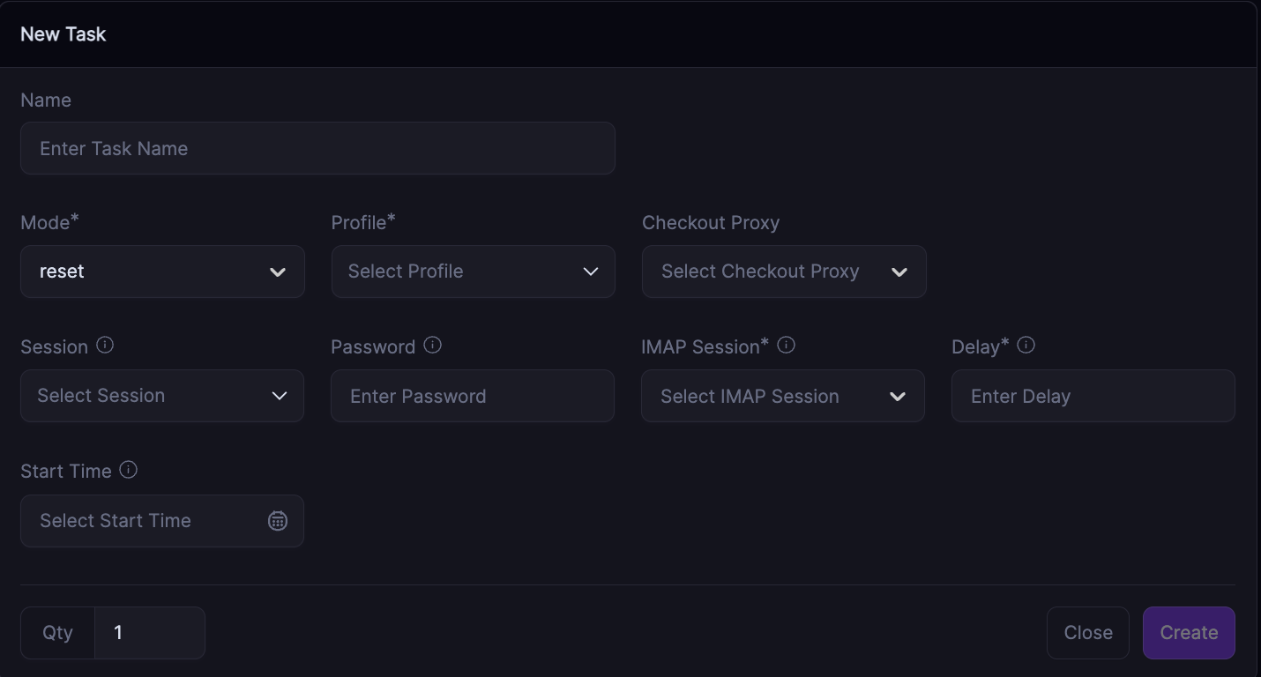Open the Mode dropdown showing reset
Screen dimensions: 1261x677
point(150,272)
